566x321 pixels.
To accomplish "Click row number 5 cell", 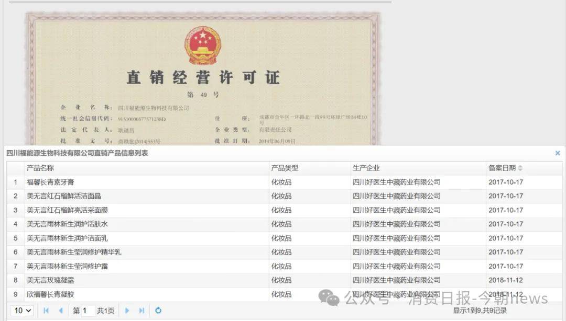I will (x=16, y=238).
